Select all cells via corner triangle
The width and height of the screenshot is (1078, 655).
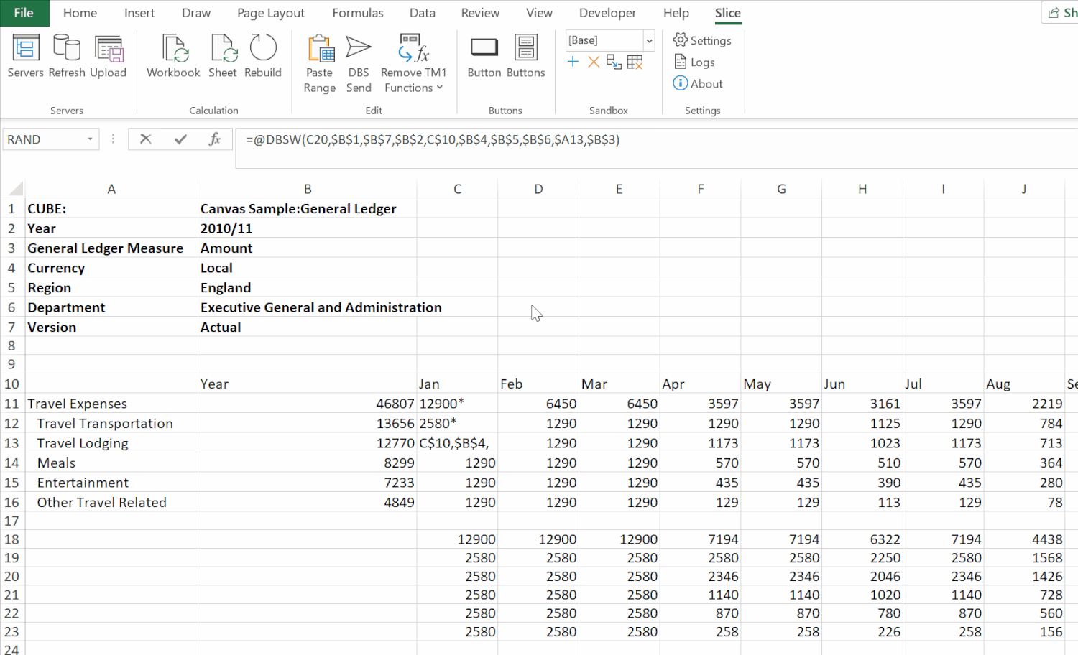pos(15,190)
